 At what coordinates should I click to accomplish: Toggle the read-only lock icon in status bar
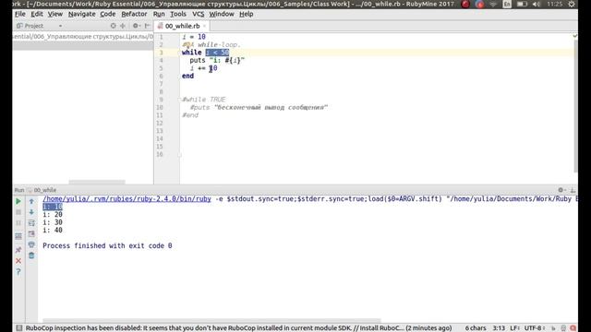pos(553,328)
